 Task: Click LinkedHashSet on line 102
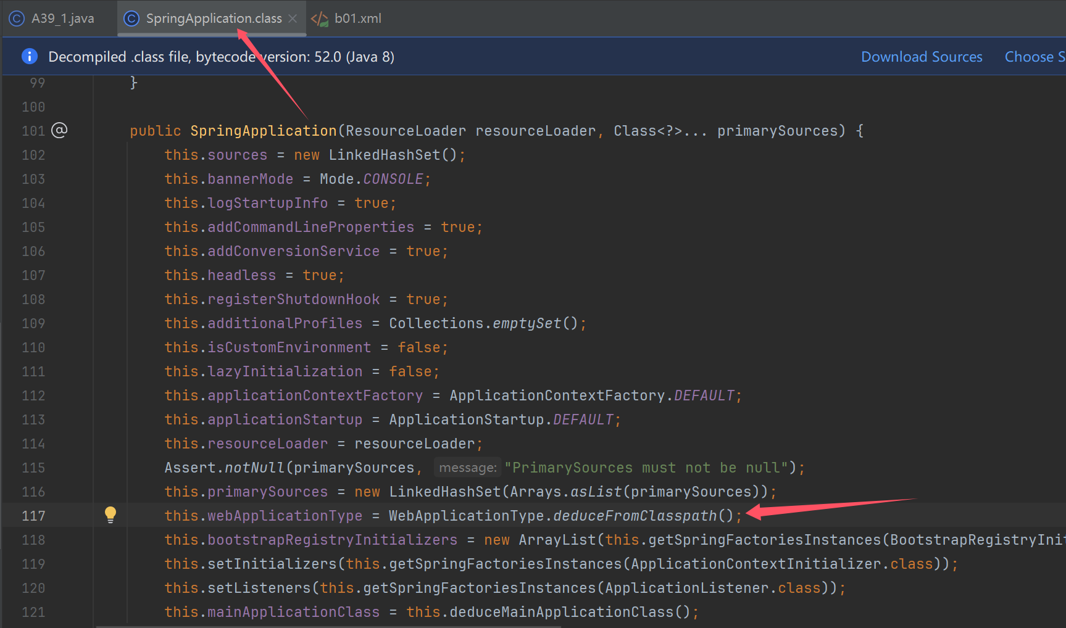tap(385, 155)
